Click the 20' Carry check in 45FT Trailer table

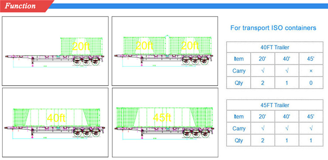click(262, 129)
